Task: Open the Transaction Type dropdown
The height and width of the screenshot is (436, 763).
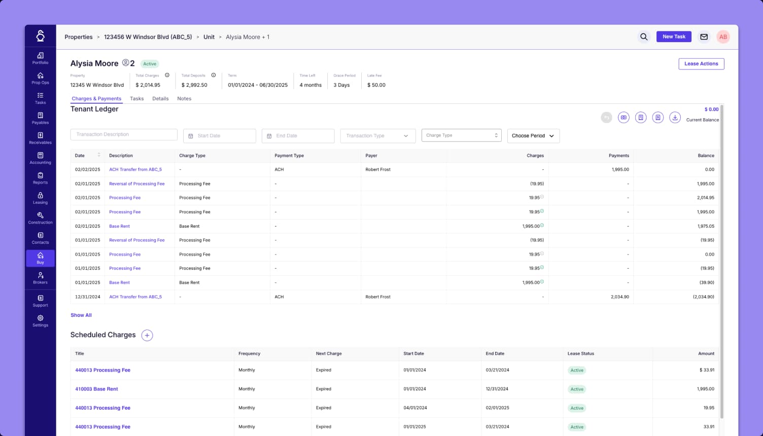Action: 377,135
